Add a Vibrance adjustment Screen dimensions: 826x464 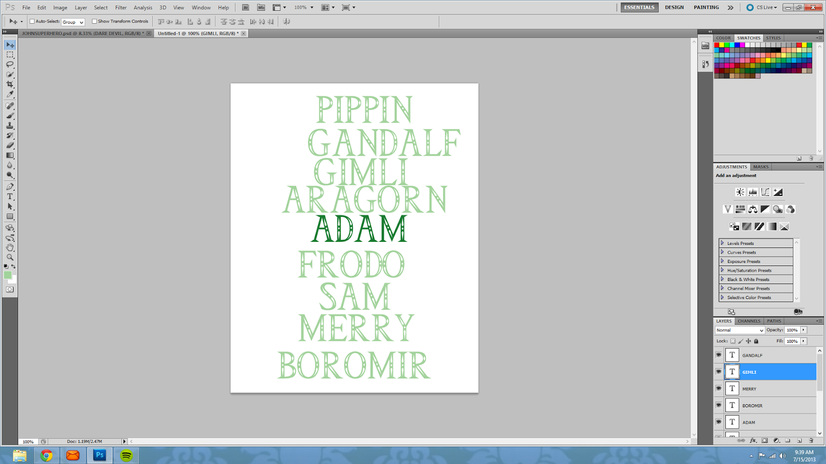click(728, 209)
